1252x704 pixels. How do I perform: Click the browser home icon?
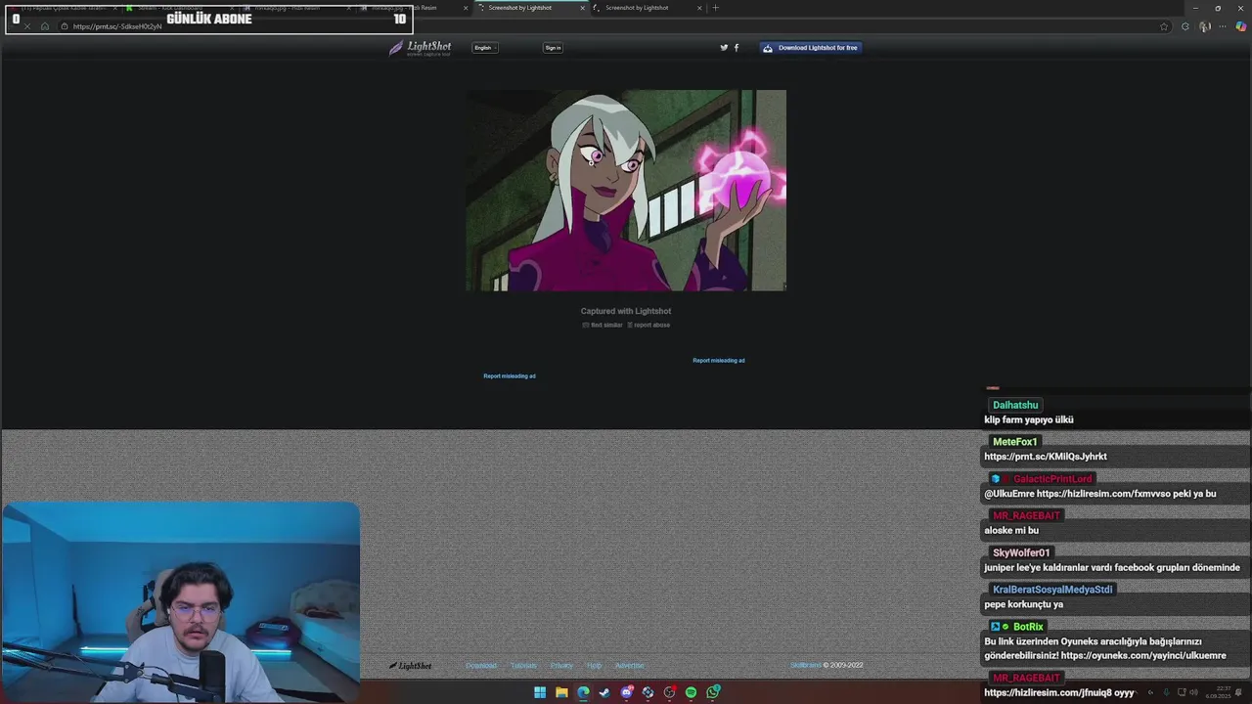(x=45, y=26)
